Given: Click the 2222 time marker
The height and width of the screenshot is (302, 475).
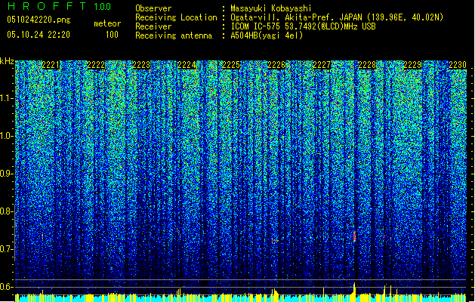Looking at the screenshot, I should point(96,65).
